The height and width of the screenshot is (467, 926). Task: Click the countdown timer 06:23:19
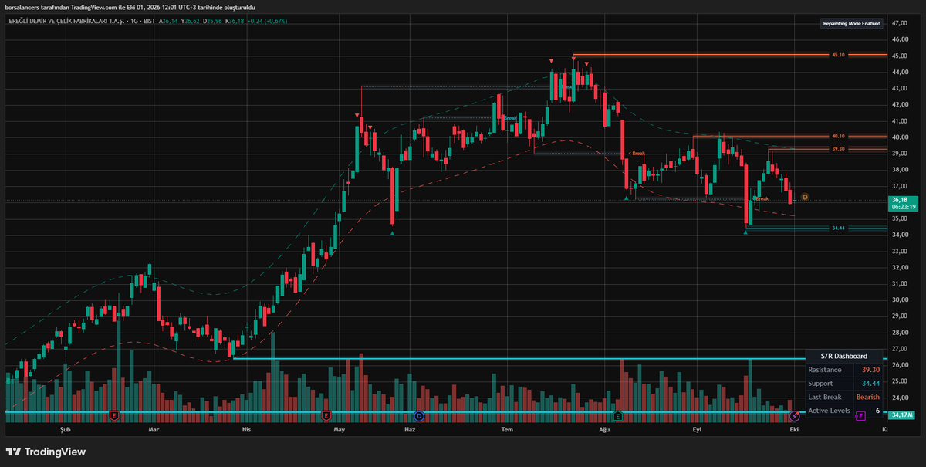pyautogui.click(x=903, y=207)
